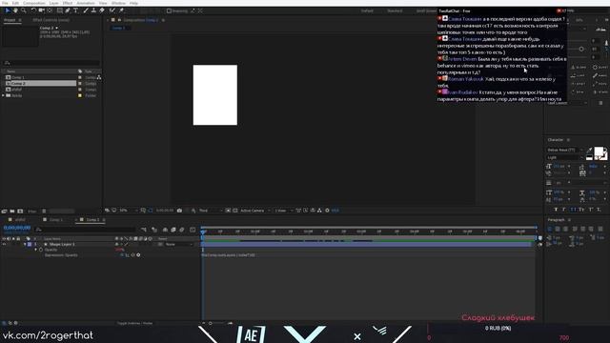The image size is (610, 343).
Task: Switch to Comp 1 timeline tab
Action: (x=55, y=220)
